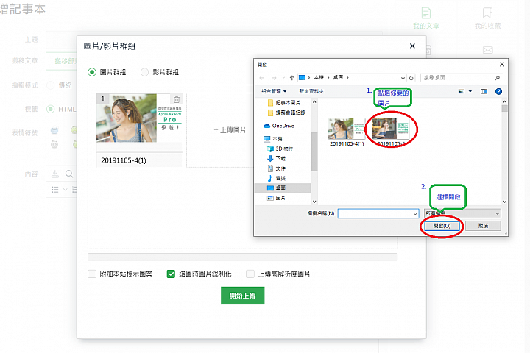Image resolution: width=530 pixels, height=353 pixels.
Task: Click the upload progress bar
Action: (242, 257)
